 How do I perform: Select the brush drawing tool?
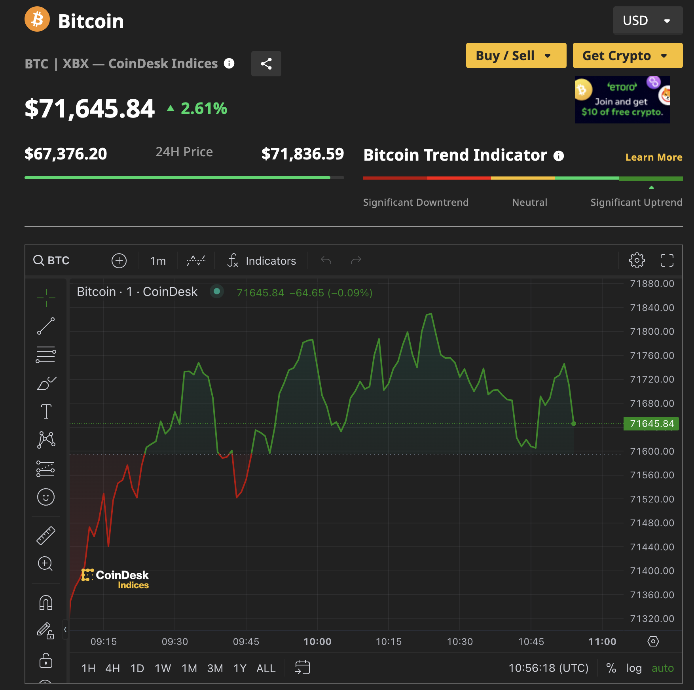pos(46,383)
